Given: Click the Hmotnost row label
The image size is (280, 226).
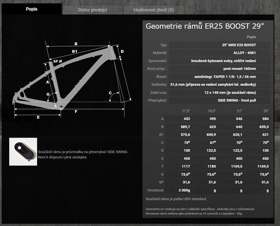Looking at the screenshot, I should 155,190.
